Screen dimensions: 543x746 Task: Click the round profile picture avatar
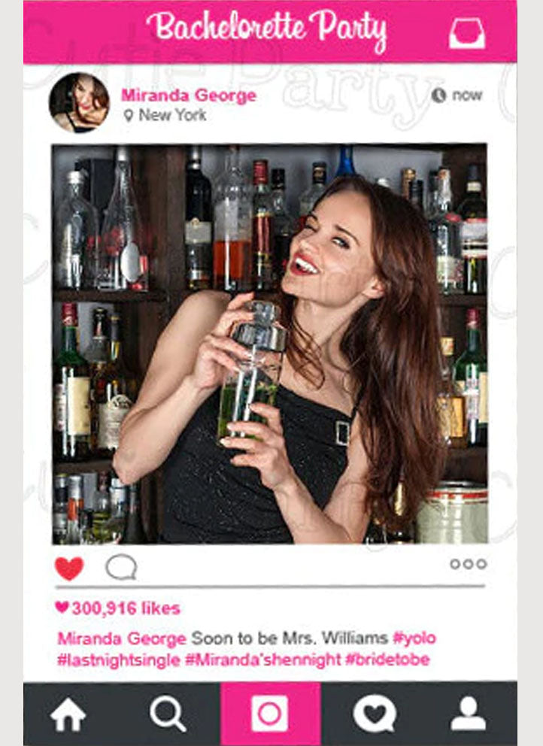79,103
